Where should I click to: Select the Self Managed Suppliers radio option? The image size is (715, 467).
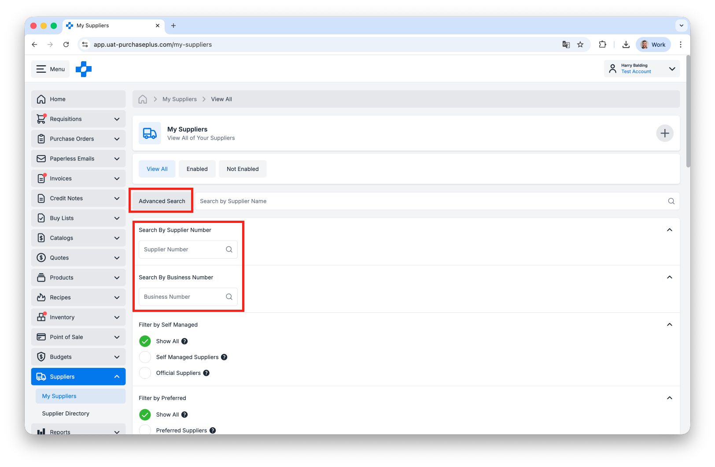(x=145, y=357)
